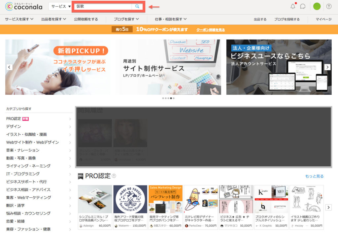The height and width of the screenshot is (234, 338).
Task: Expand the 仕事・相談を探す menu
Action: pos(171,19)
